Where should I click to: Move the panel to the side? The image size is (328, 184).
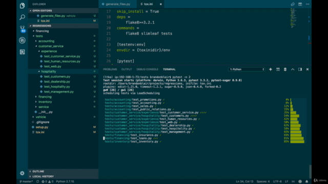[300, 70]
